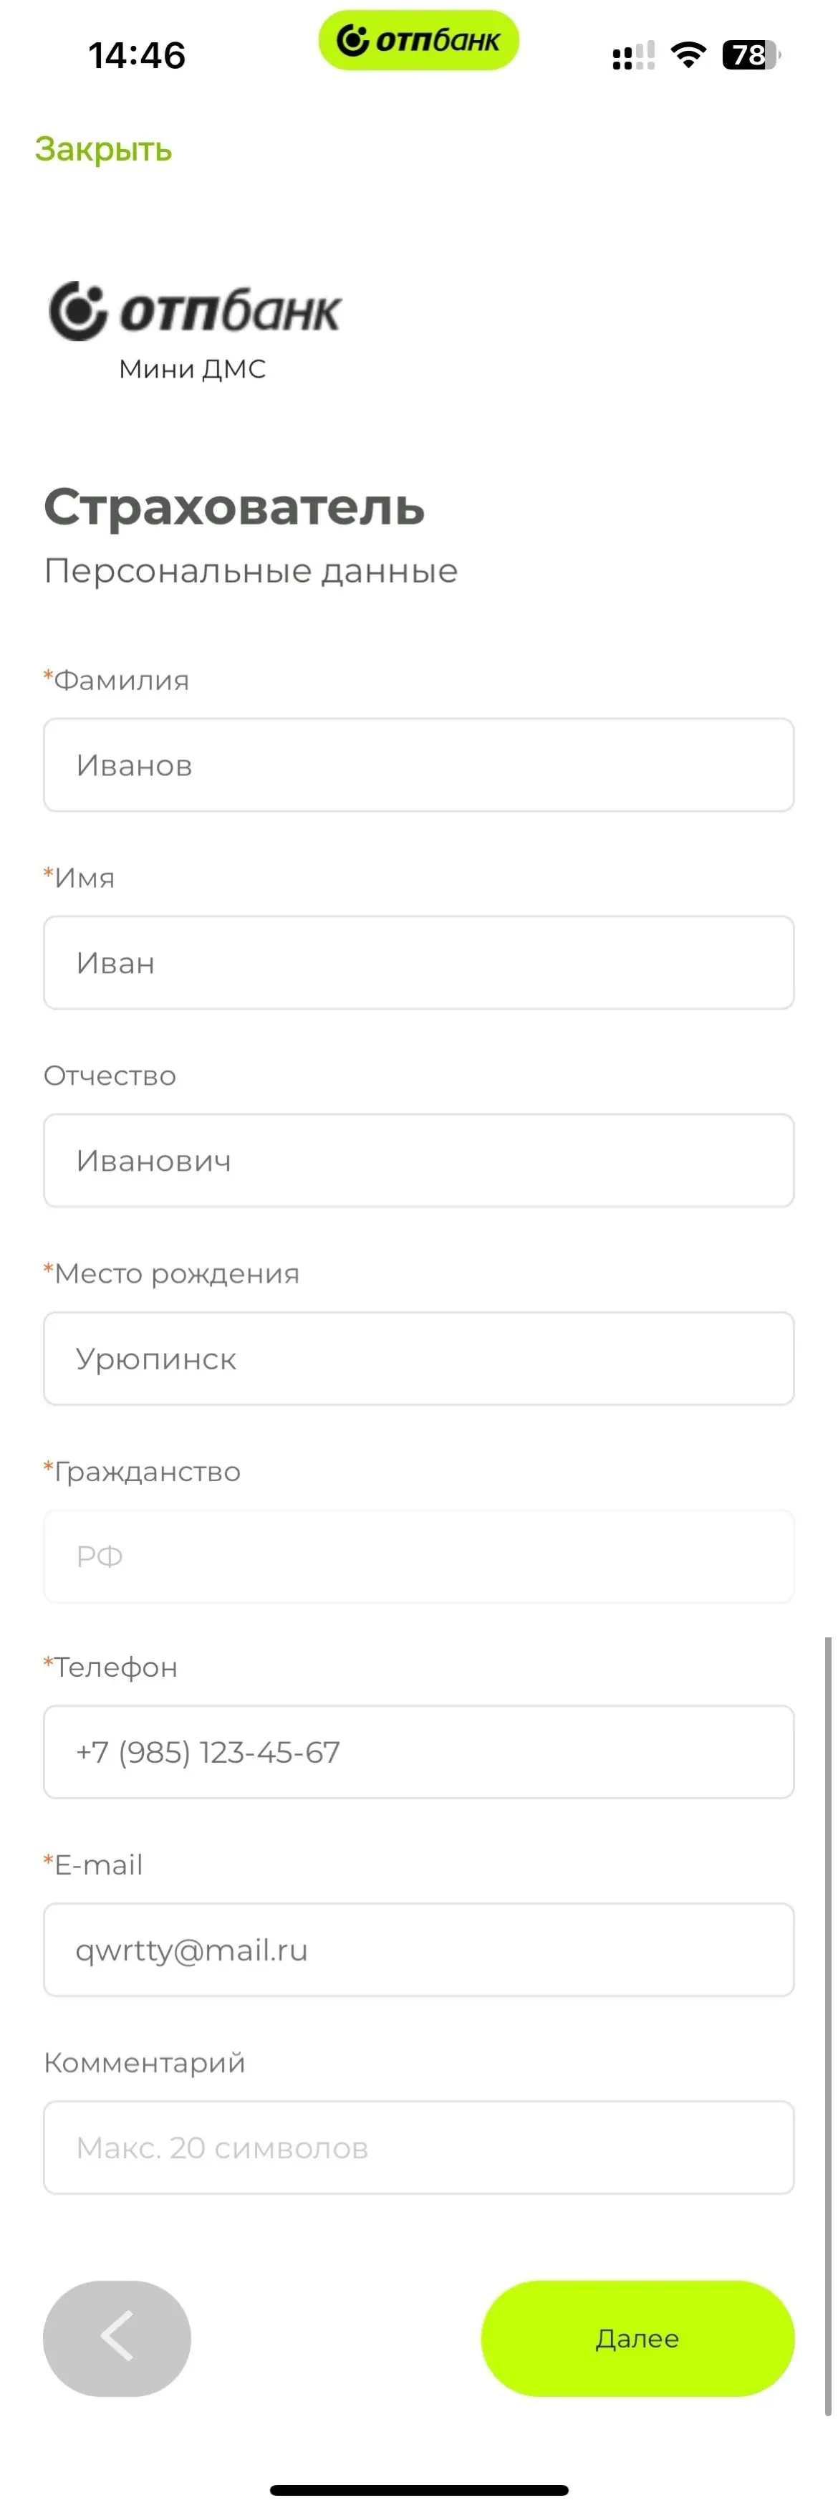
Task: Tap the OTP Bank logo above Мини ДМС
Action: point(195,311)
